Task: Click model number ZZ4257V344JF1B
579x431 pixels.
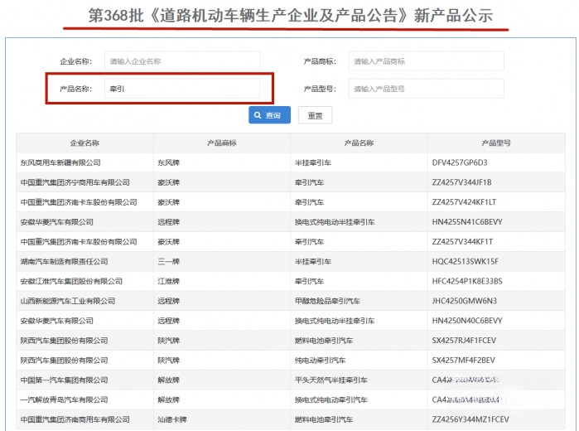Action: coord(461,182)
